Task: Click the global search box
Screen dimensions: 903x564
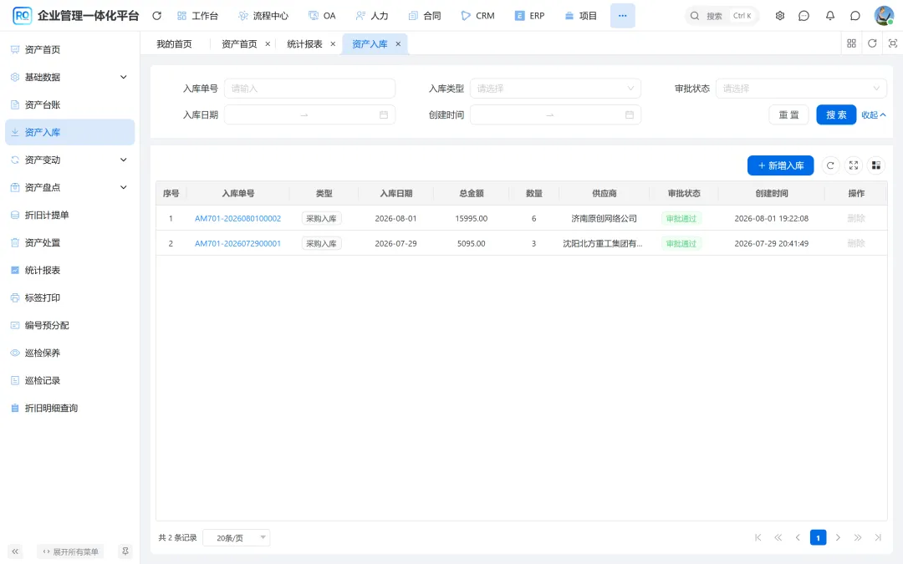Action: click(722, 16)
